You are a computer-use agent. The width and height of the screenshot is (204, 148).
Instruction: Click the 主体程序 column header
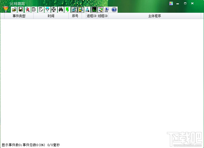pyautogui.click(x=154, y=16)
